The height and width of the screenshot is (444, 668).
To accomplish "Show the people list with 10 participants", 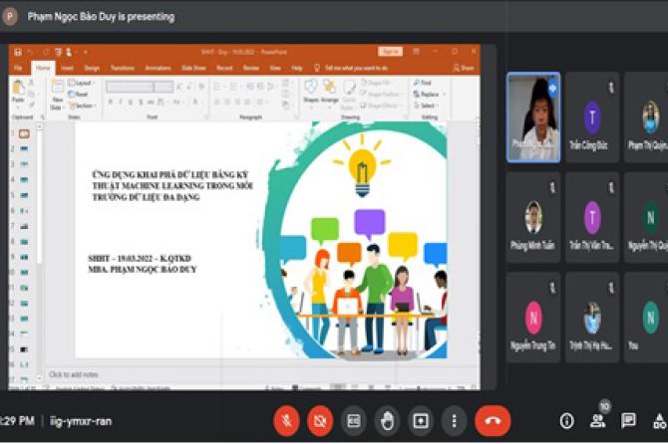I will tap(598, 420).
